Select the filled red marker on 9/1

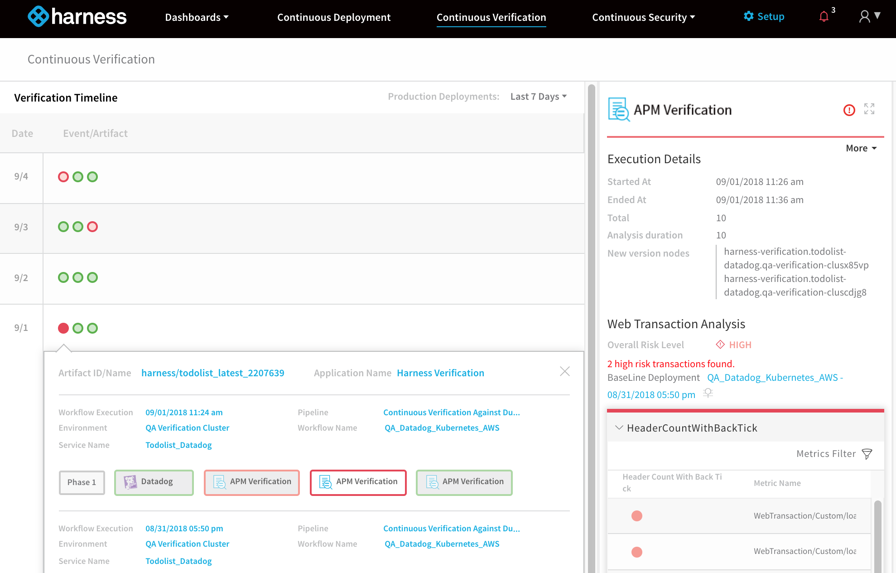(63, 328)
